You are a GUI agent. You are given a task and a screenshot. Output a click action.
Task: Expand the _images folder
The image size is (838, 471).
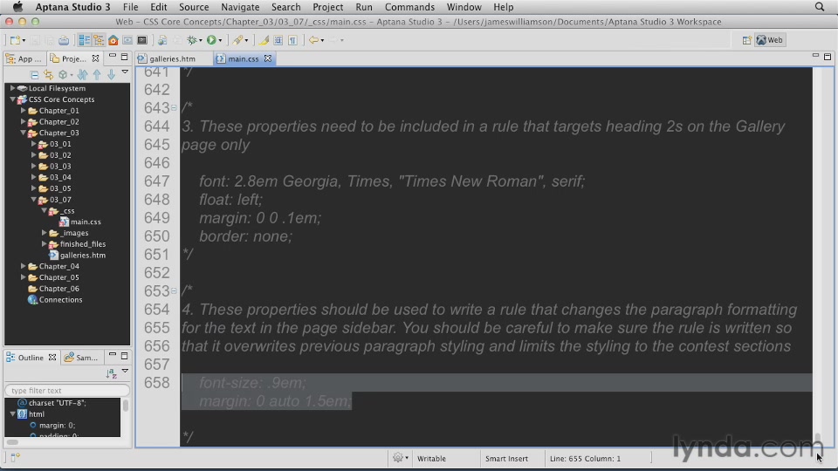45,233
